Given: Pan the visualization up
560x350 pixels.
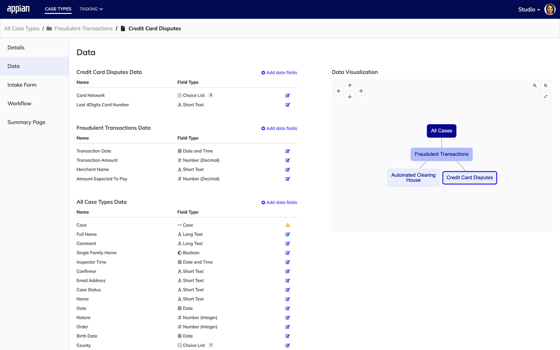Looking at the screenshot, I should (x=350, y=85).
